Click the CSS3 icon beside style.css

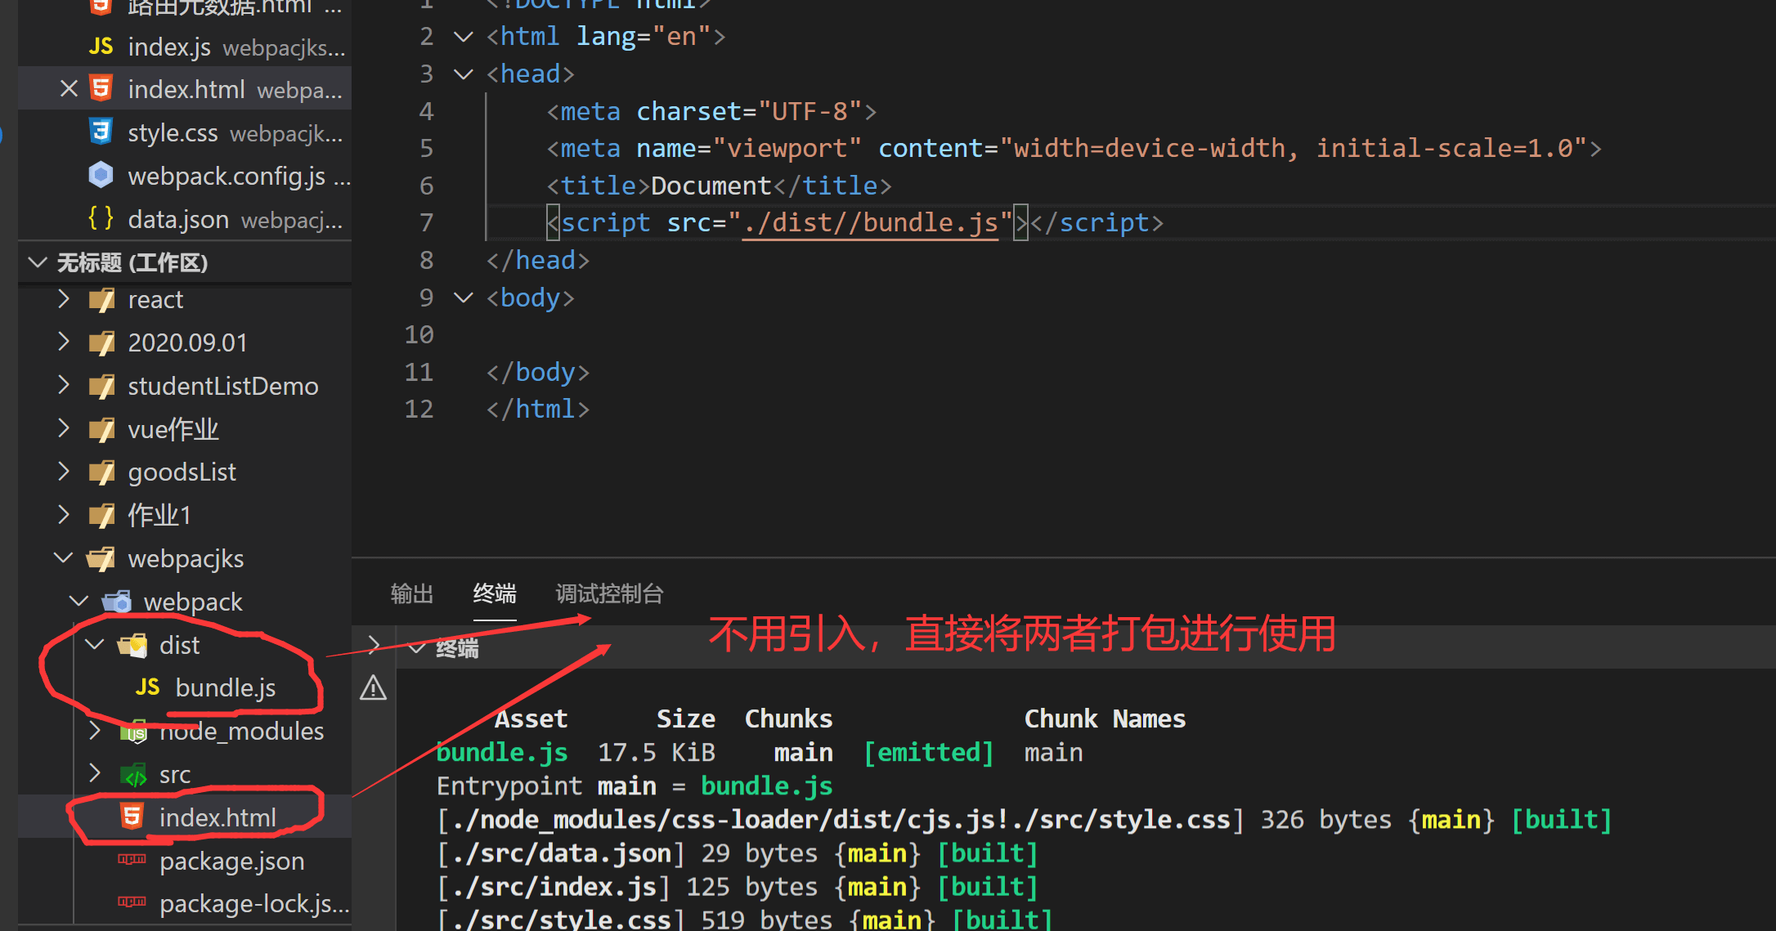coord(101,132)
